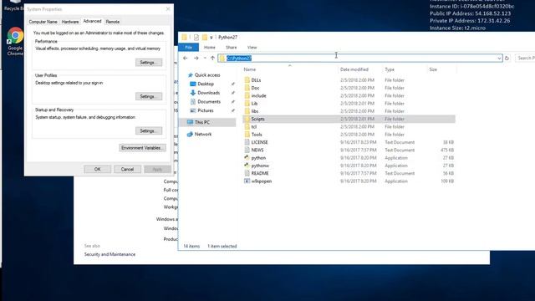Click Quick access star icon
The width and height of the screenshot is (535, 301).
[x=190, y=74]
